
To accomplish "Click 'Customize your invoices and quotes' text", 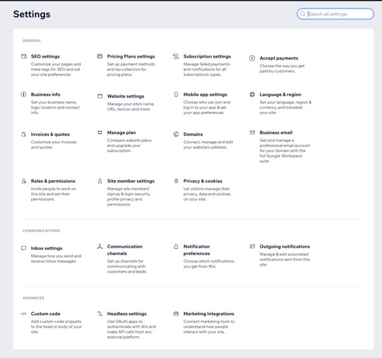I will (54, 144).
